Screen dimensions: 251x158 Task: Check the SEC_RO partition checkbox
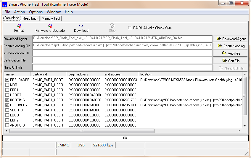[x=7, y=110]
